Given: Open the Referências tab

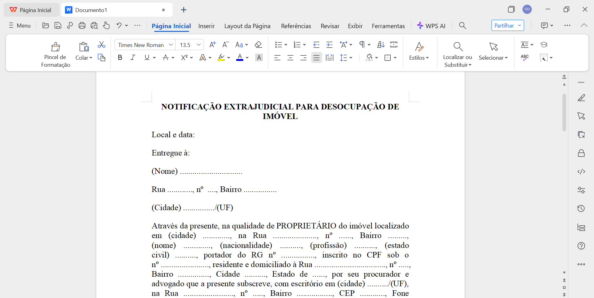Looking at the screenshot, I should 296,26.
